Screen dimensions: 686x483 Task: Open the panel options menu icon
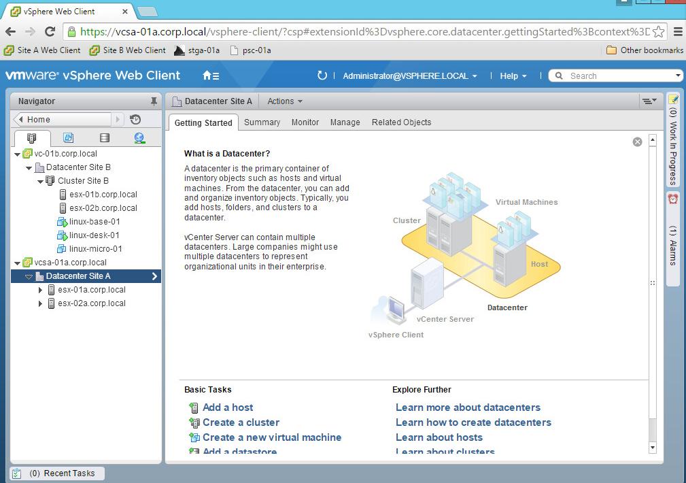649,101
